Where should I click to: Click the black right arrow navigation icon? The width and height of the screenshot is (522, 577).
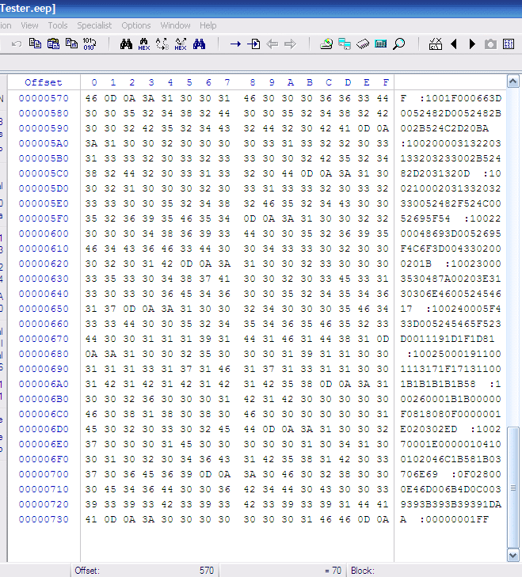tap(472, 44)
